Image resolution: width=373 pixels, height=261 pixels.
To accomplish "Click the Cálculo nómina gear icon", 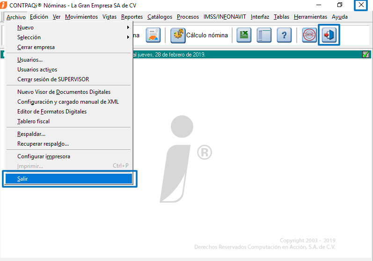I will coord(178,35).
